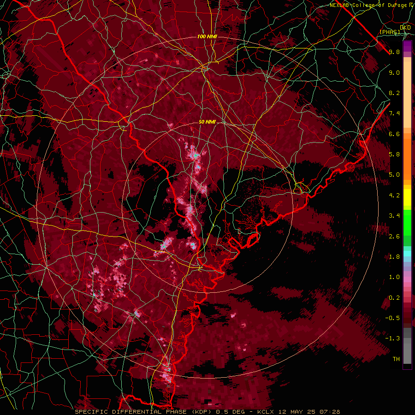Click the "100 NMI" range ring label
The width and height of the screenshot is (415, 415).
coord(207,36)
